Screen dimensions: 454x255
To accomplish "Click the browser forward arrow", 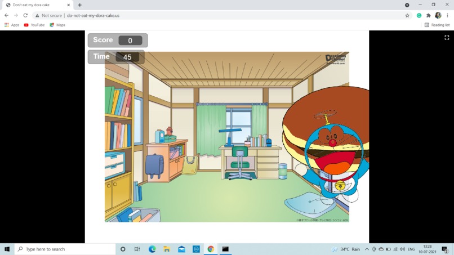I will (x=16, y=15).
